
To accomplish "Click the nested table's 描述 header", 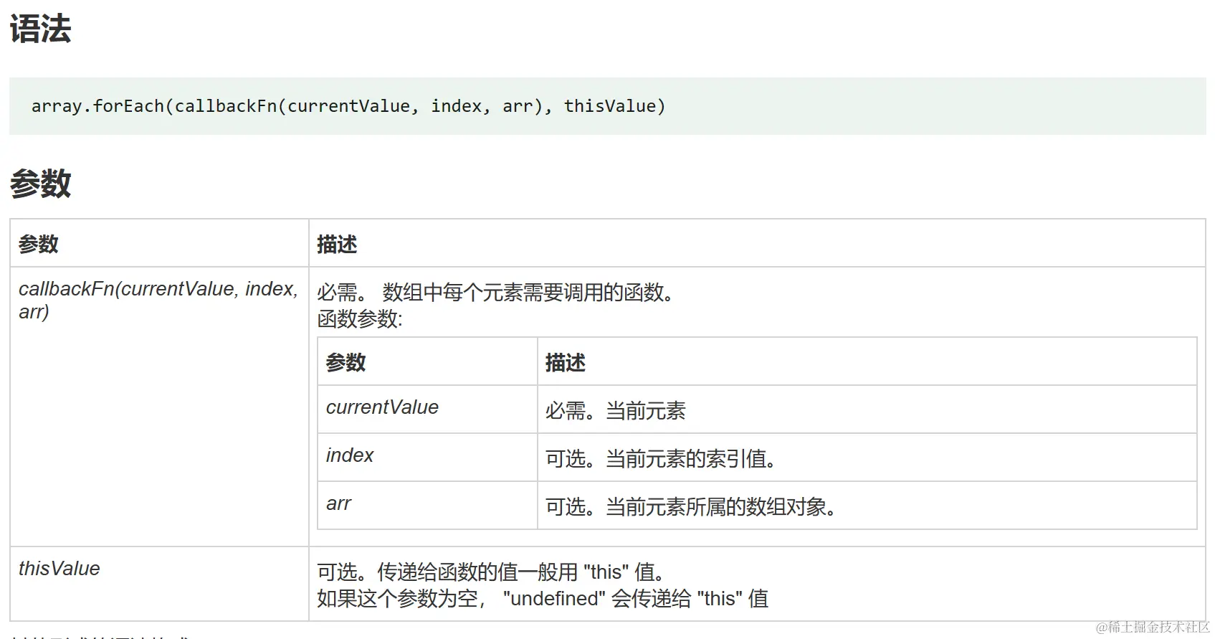I will 565,363.
